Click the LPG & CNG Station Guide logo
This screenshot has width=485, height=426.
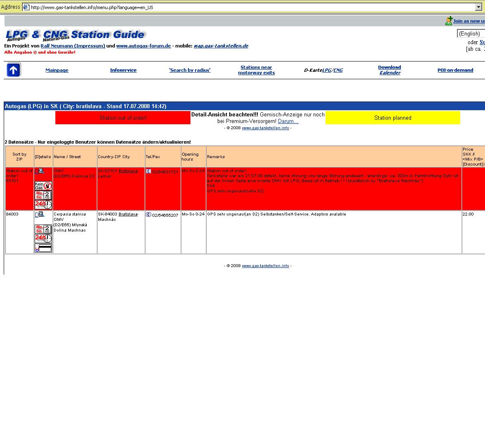point(75,35)
